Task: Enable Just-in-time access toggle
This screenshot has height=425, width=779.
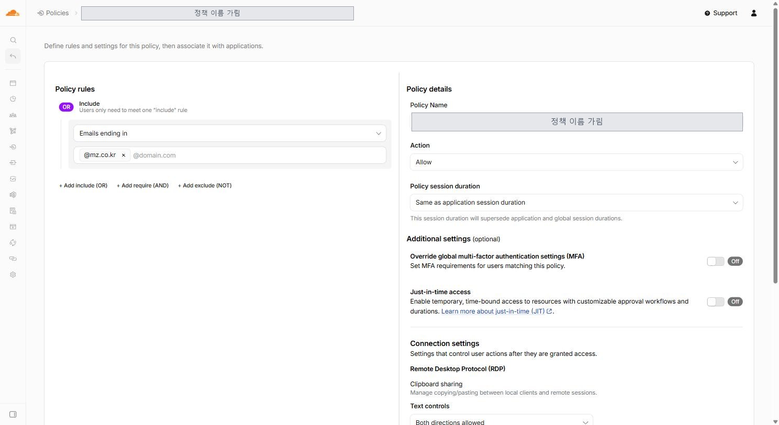Action: point(716,301)
